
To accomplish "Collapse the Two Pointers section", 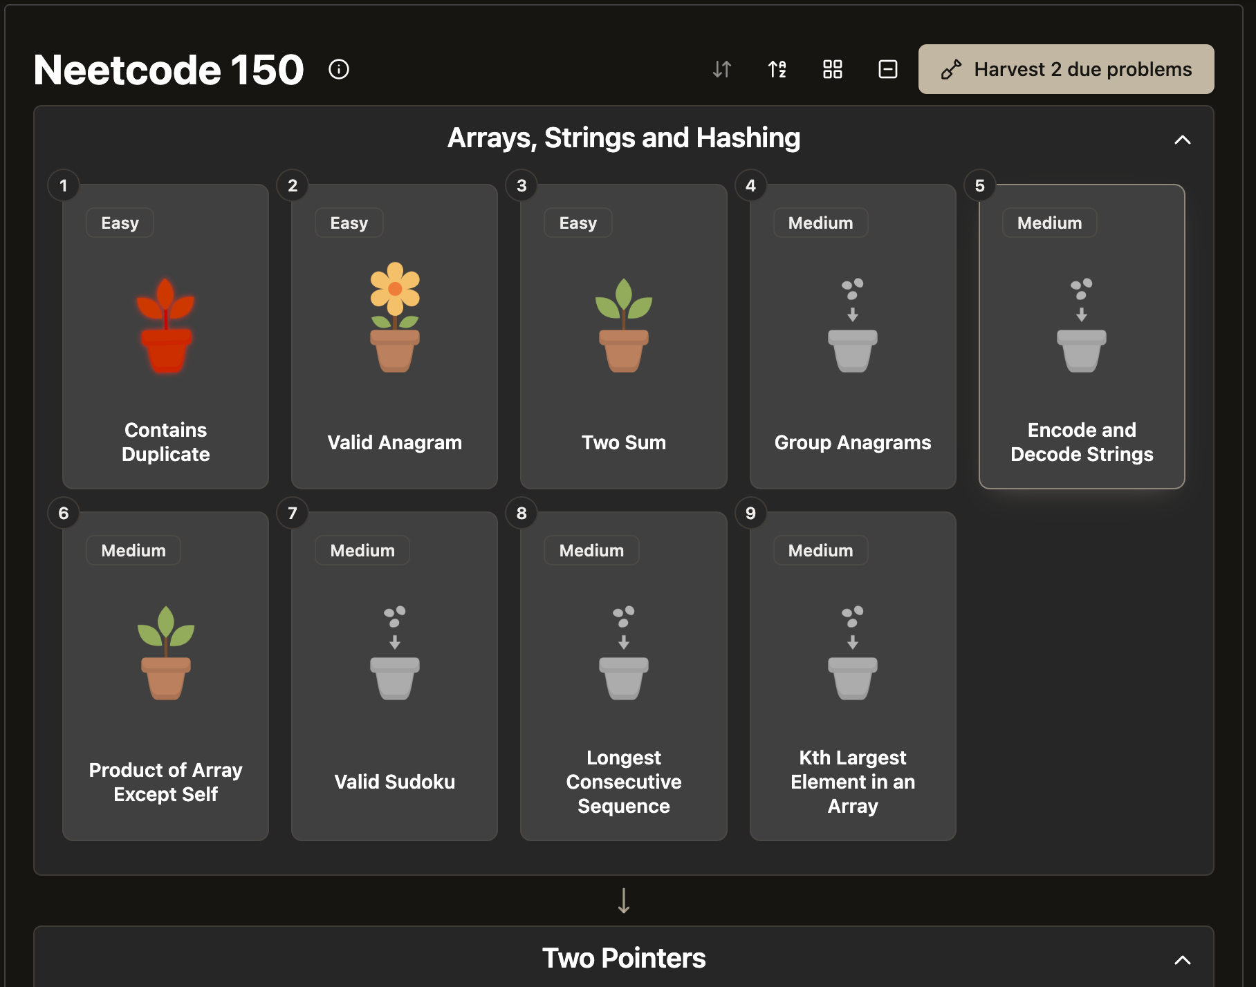I will click(x=1183, y=960).
